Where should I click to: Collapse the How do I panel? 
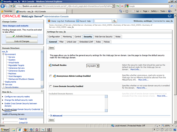click(x=42, y=92)
